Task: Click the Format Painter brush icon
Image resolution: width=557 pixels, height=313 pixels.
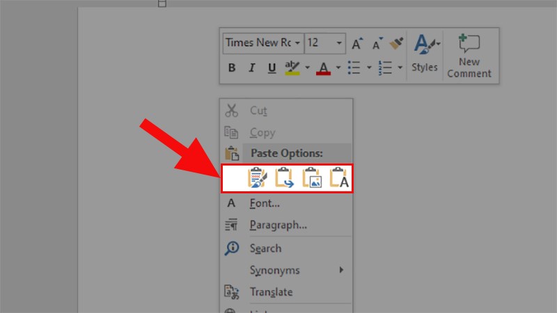Action: click(396, 43)
